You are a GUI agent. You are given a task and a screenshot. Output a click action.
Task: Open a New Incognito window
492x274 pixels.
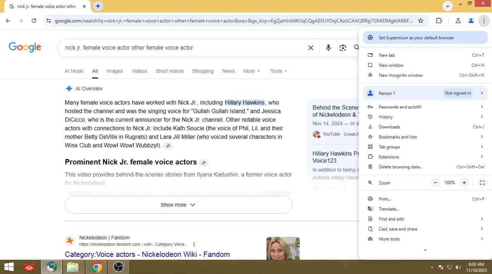tap(425, 75)
